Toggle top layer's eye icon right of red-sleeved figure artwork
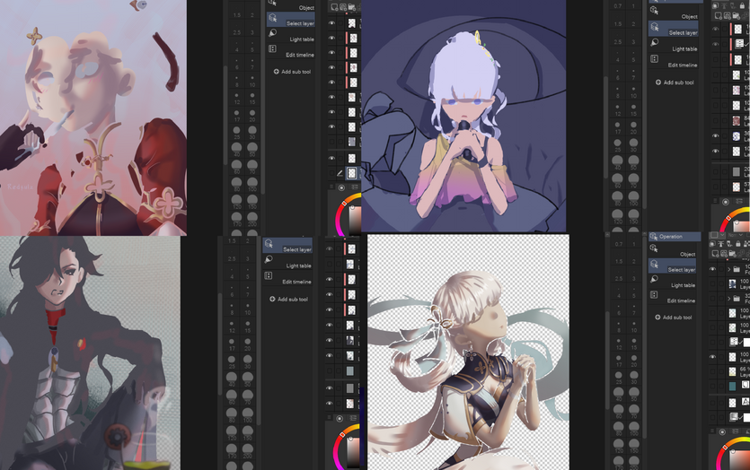This screenshot has width=750, height=470. [331, 24]
